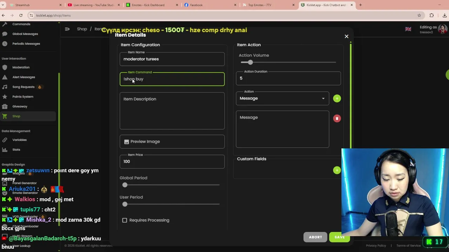Screen dimensions: 449x252
Task: Switch to the Live streaming YouTube Studio tab
Action: click(x=93, y=5)
